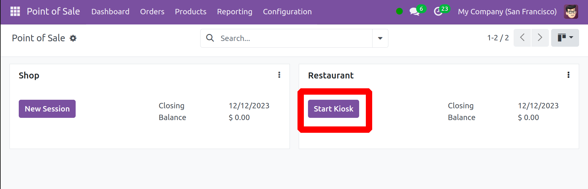The width and height of the screenshot is (588, 189).
Task: Click the green online status dot
Action: tap(400, 11)
